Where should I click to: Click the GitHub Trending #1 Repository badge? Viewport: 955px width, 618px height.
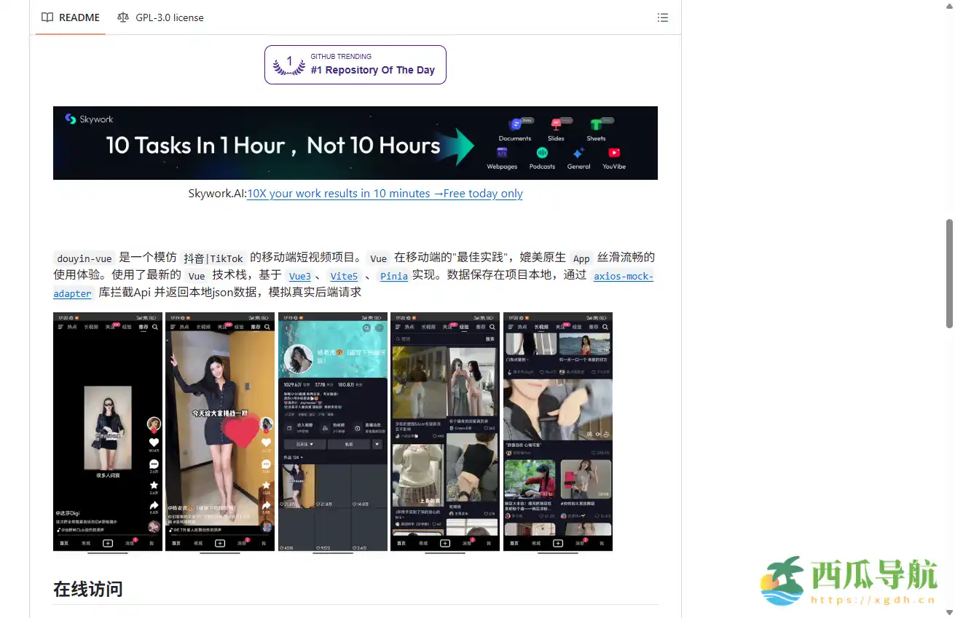click(355, 64)
